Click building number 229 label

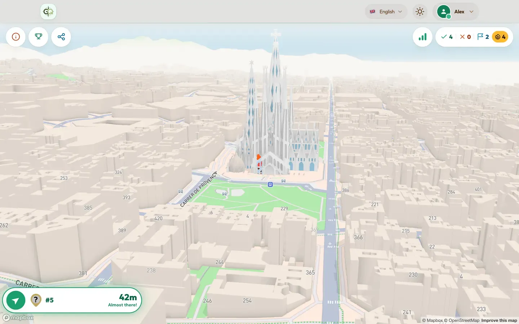coord(284,208)
